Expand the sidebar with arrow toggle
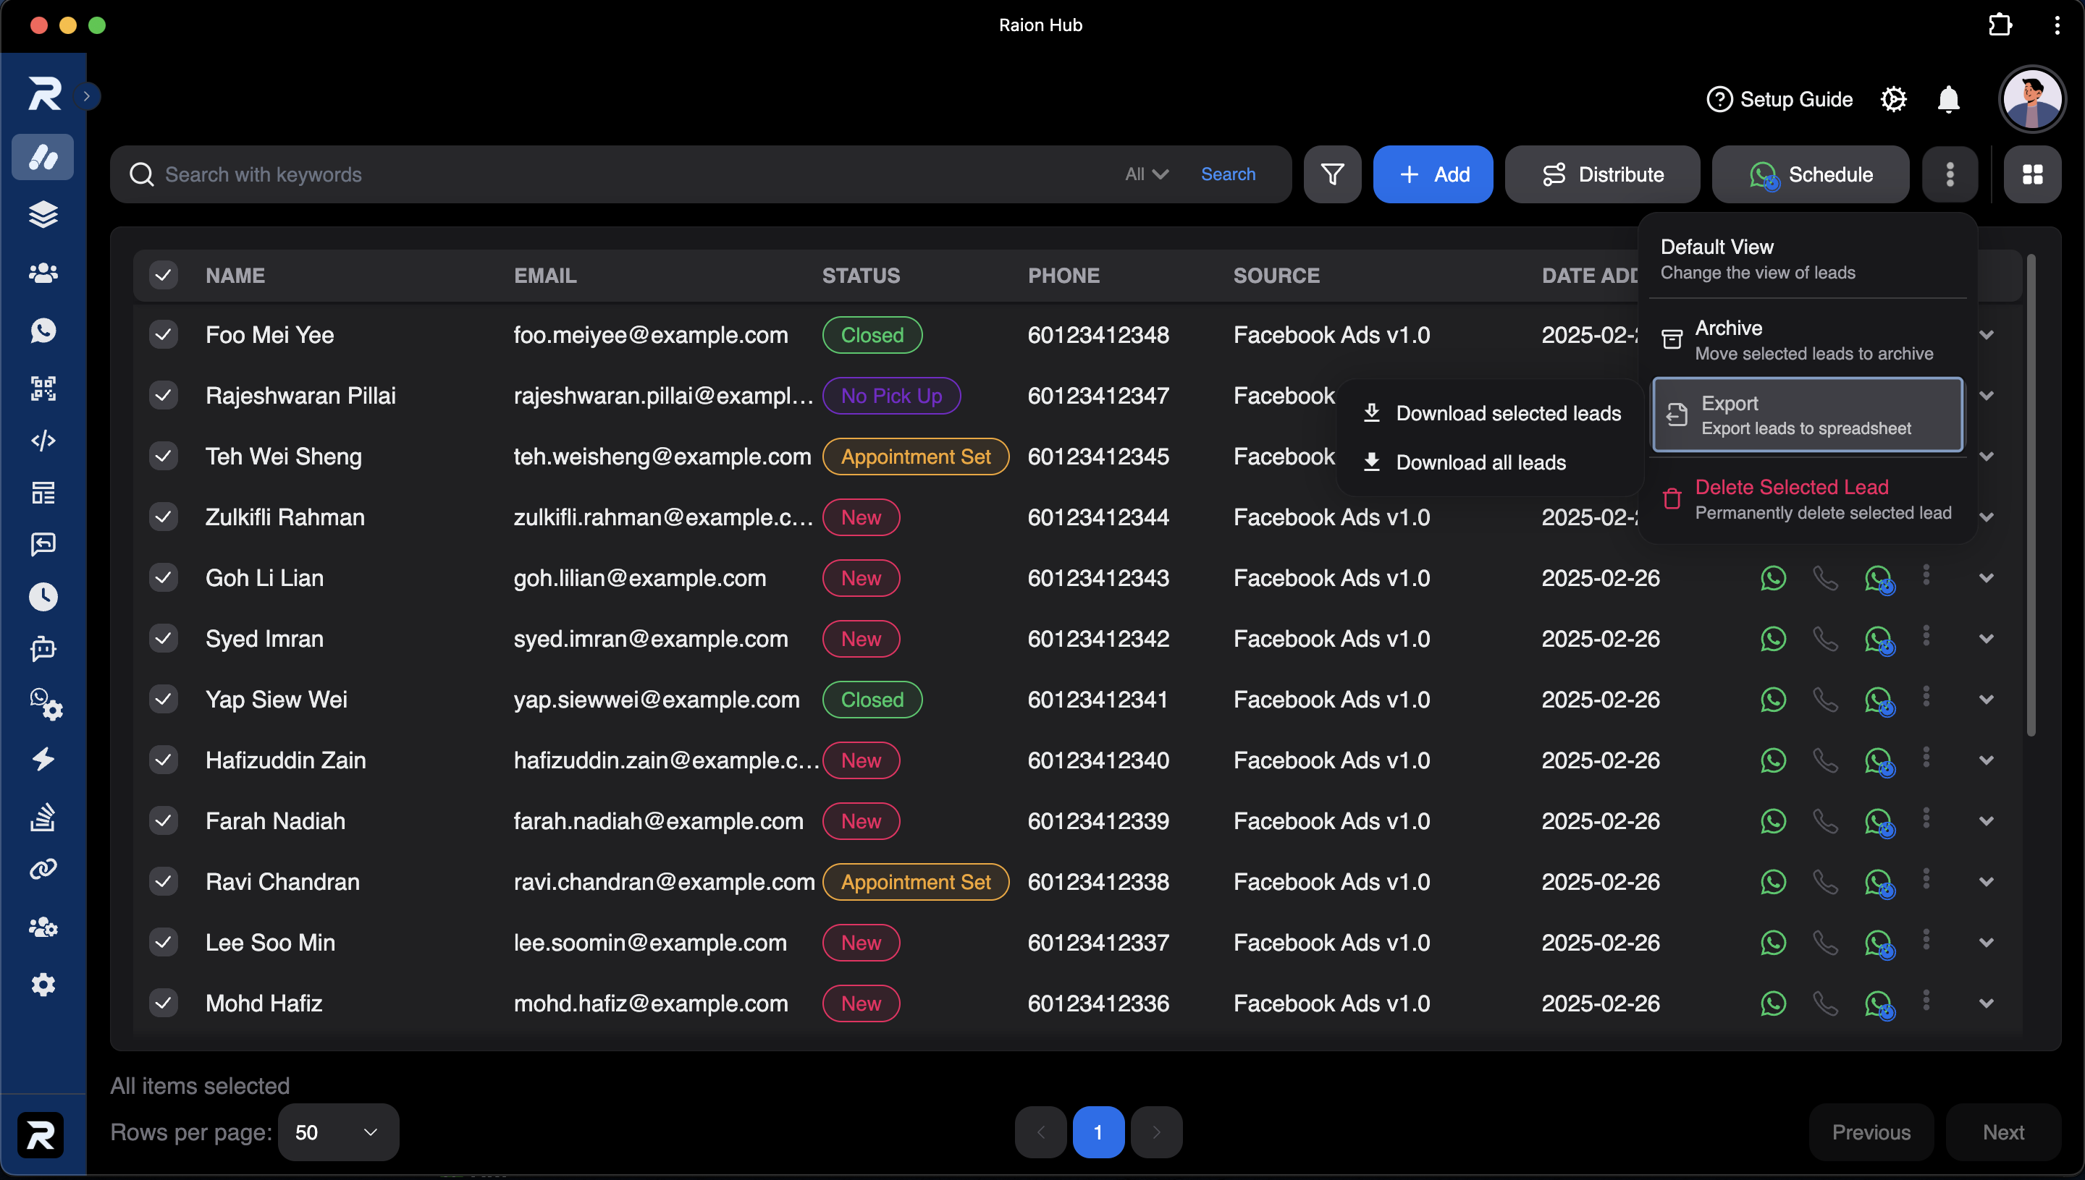The height and width of the screenshot is (1180, 2085). (x=86, y=96)
